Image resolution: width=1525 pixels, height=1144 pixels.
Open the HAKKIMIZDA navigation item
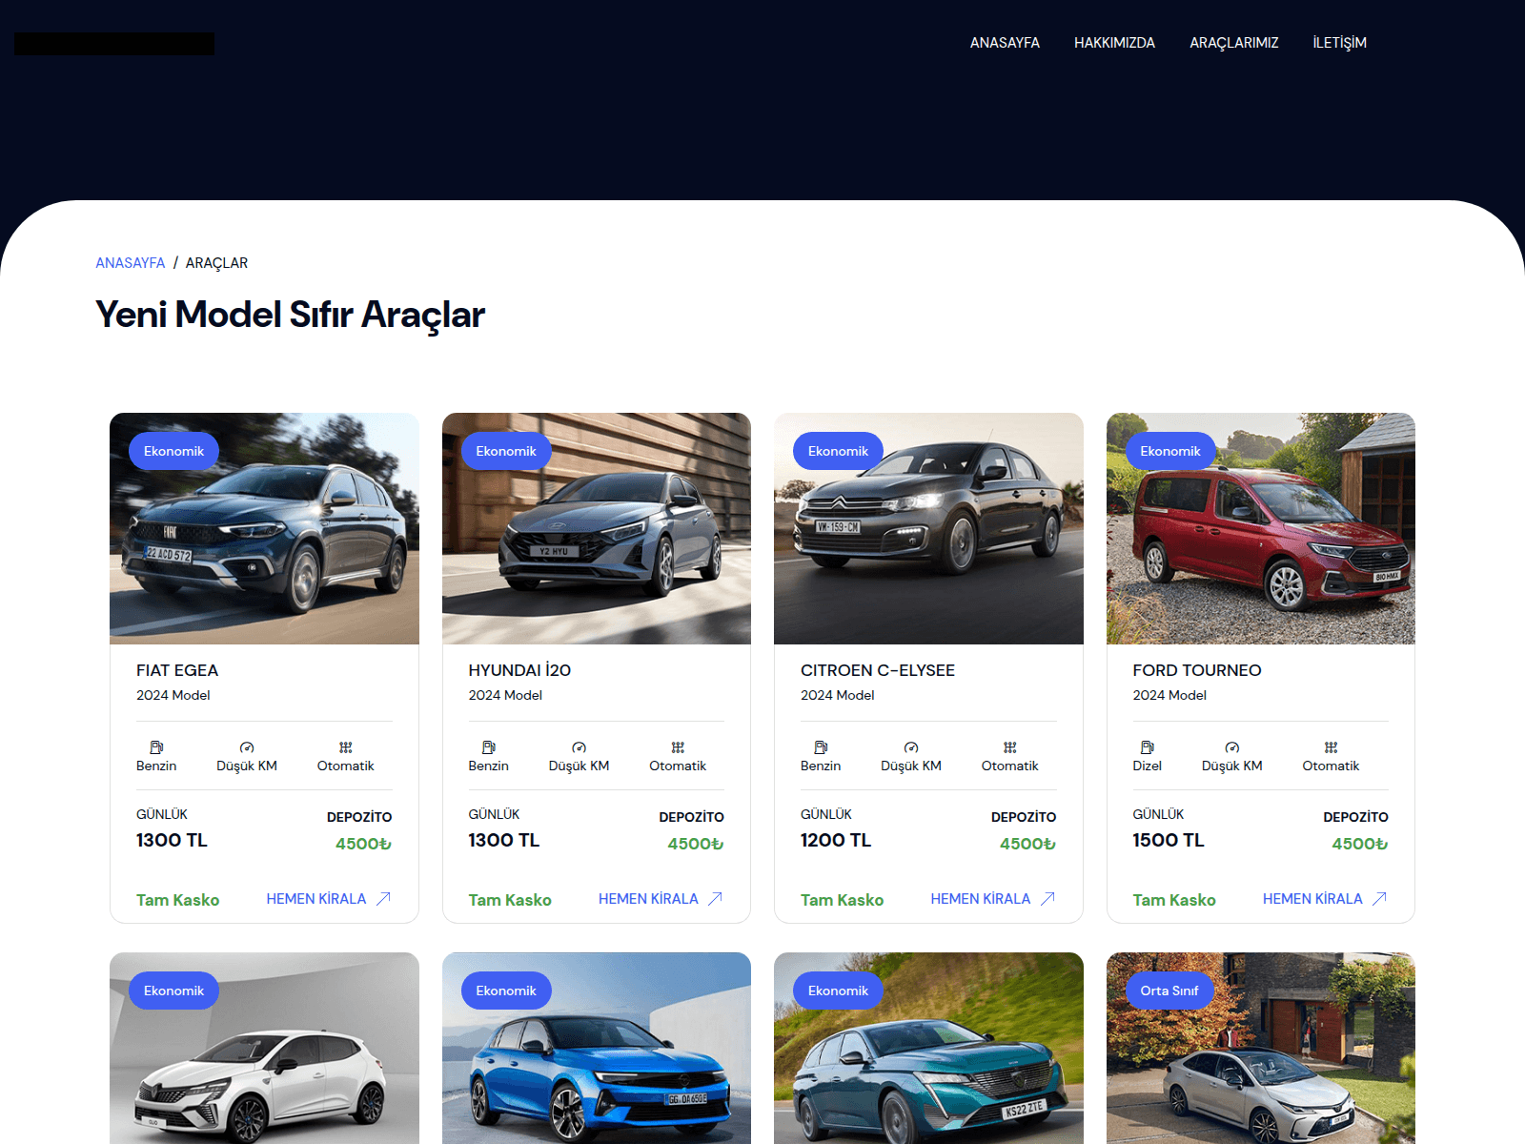(x=1114, y=43)
